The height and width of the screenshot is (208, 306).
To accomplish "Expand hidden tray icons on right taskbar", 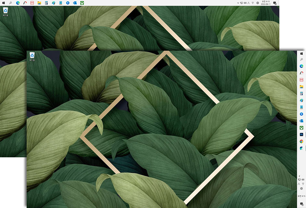I will (300, 176).
